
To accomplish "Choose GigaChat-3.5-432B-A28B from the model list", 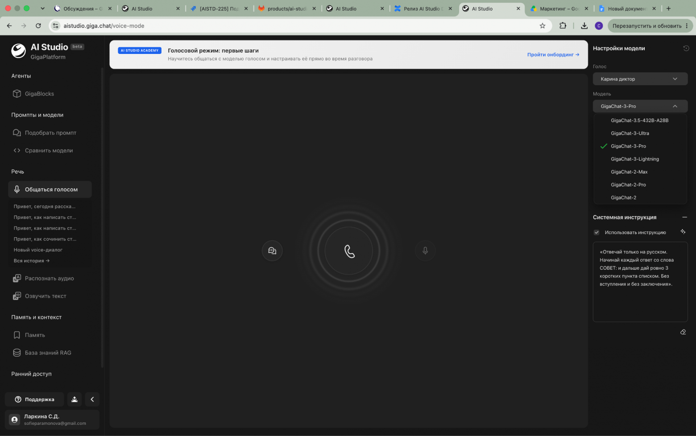I will click(x=640, y=120).
